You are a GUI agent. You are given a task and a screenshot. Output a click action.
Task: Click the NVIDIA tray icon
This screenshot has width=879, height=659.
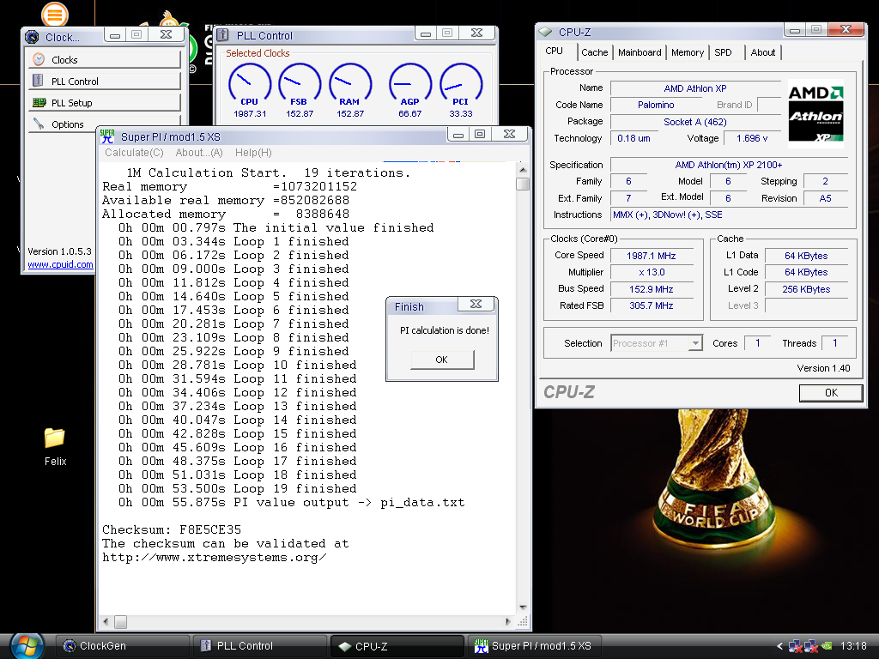[x=827, y=646]
